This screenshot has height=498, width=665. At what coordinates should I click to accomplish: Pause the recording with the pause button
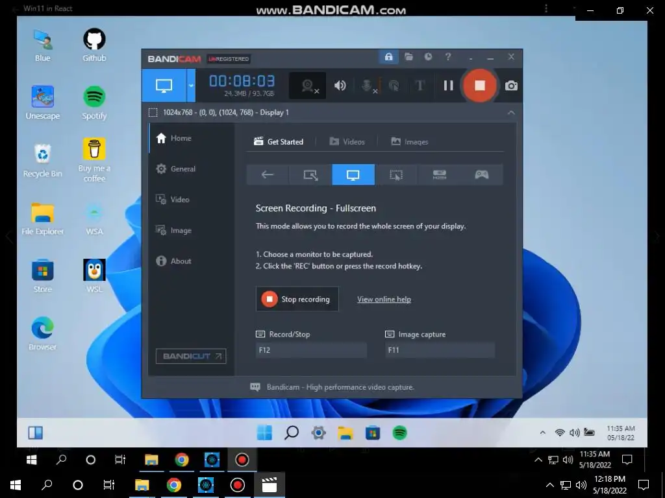(x=448, y=86)
